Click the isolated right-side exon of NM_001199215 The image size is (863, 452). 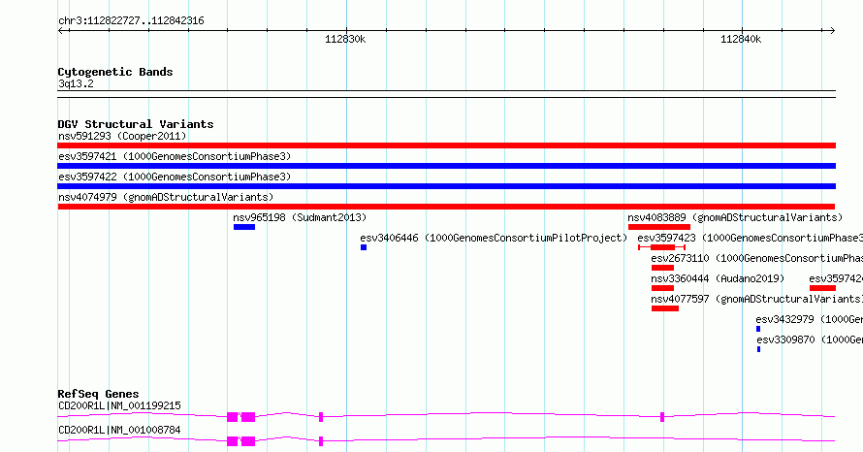tap(662, 417)
